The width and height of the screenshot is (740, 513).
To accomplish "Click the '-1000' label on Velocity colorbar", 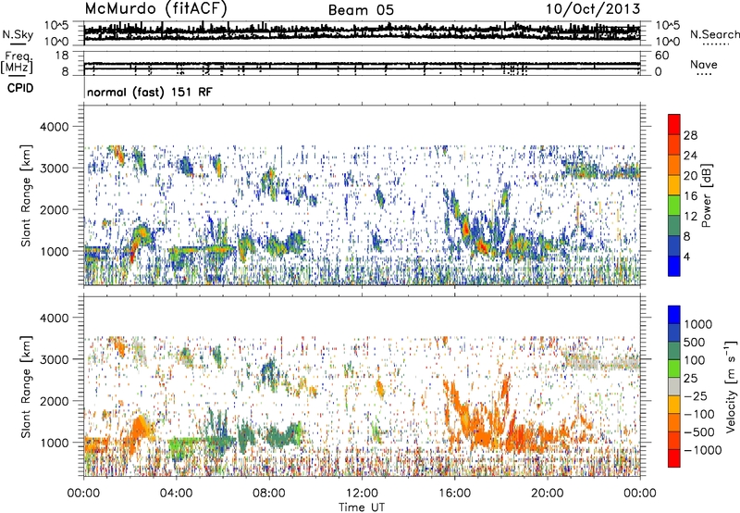I will click(703, 450).
